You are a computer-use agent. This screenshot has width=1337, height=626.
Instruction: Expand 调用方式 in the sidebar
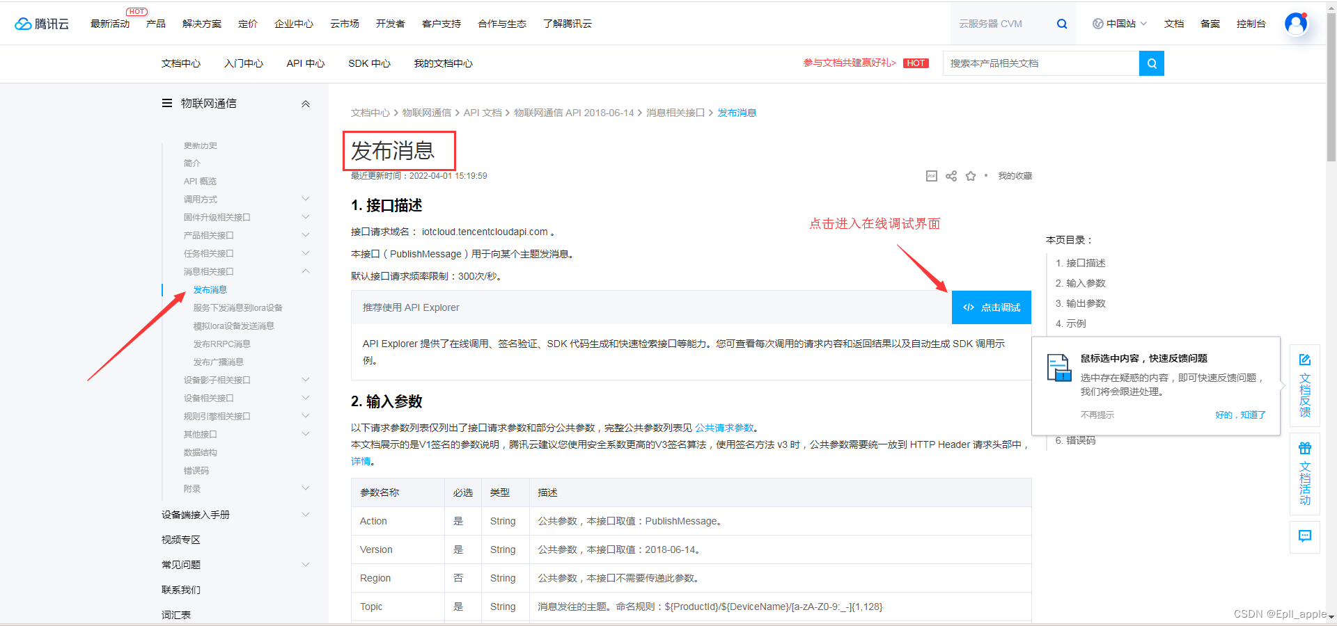coord(305,199)
